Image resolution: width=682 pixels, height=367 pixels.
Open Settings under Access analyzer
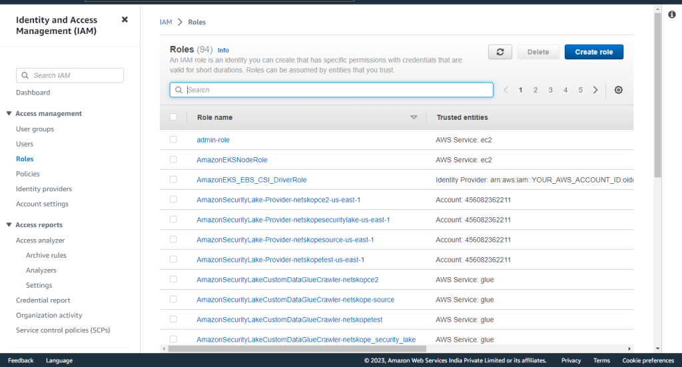pos(39,285)
